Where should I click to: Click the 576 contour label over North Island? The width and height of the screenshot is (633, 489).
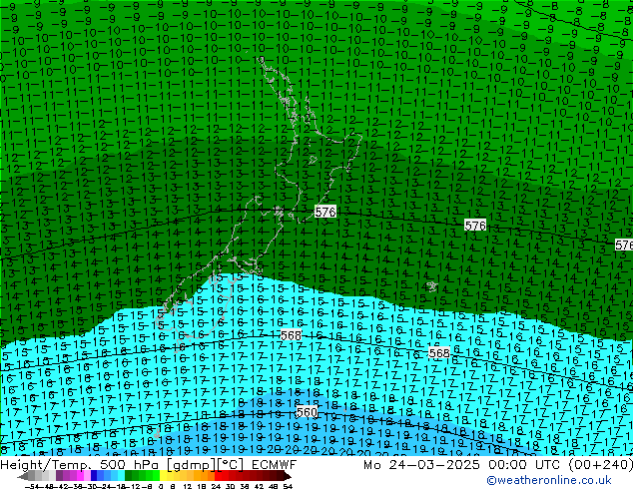point(325,212)
